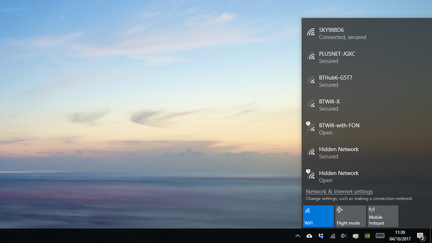
Task: Toggle Flight mode tile
Action: click(350, 217)
